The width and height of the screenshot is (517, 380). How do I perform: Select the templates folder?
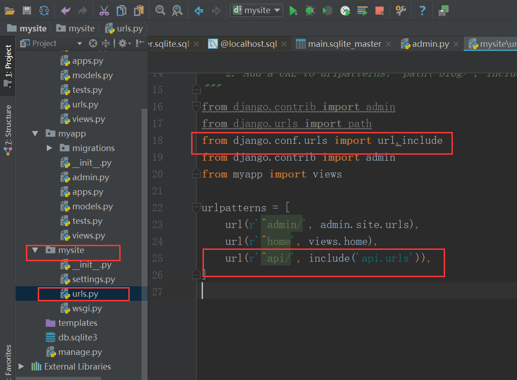click(x=71, y=323)
